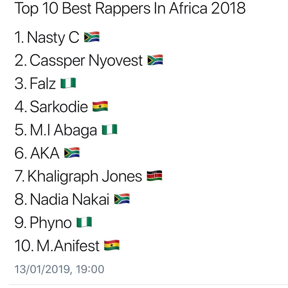Click the flag emoji after Nadia Nakai

coord(122,199)
